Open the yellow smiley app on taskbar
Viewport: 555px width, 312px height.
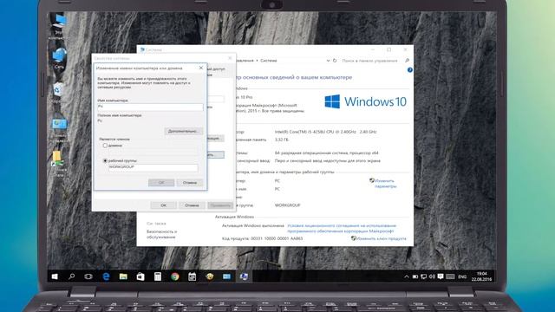[x=210, y=276]
